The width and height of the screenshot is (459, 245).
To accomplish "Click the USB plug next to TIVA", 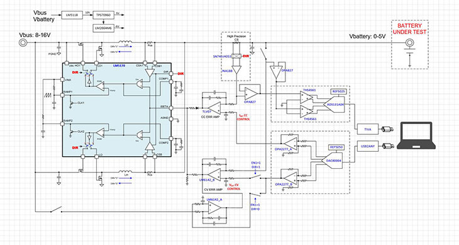I will click(387, 129).
